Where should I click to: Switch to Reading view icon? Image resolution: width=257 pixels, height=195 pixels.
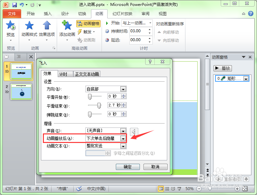173,189
